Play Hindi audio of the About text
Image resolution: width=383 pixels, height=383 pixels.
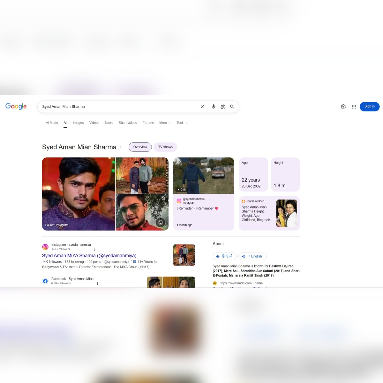coord(224,256)
